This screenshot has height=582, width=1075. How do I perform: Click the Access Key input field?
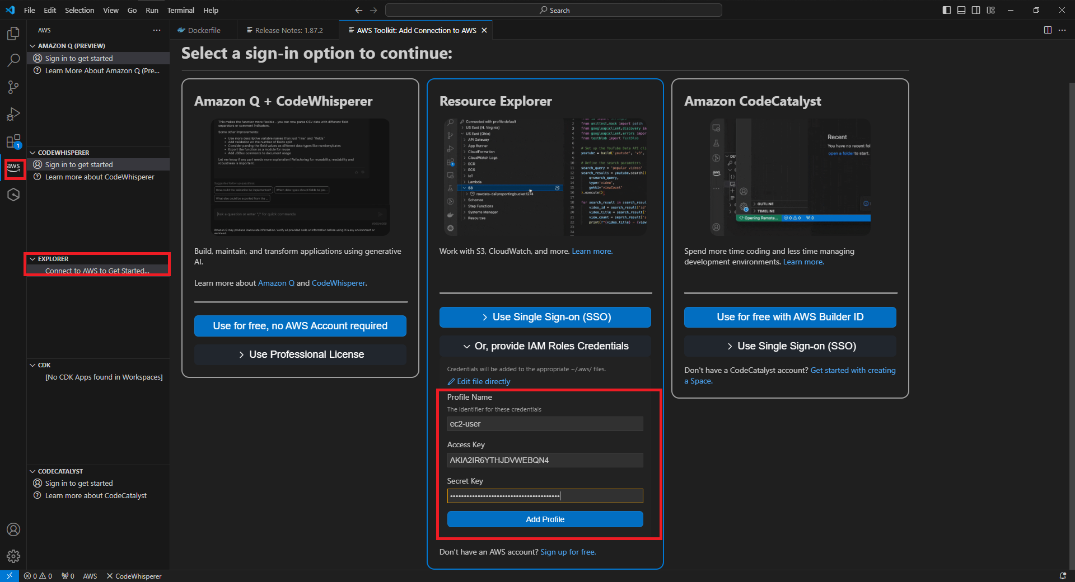pyautogui.click(x=545, y=460)
